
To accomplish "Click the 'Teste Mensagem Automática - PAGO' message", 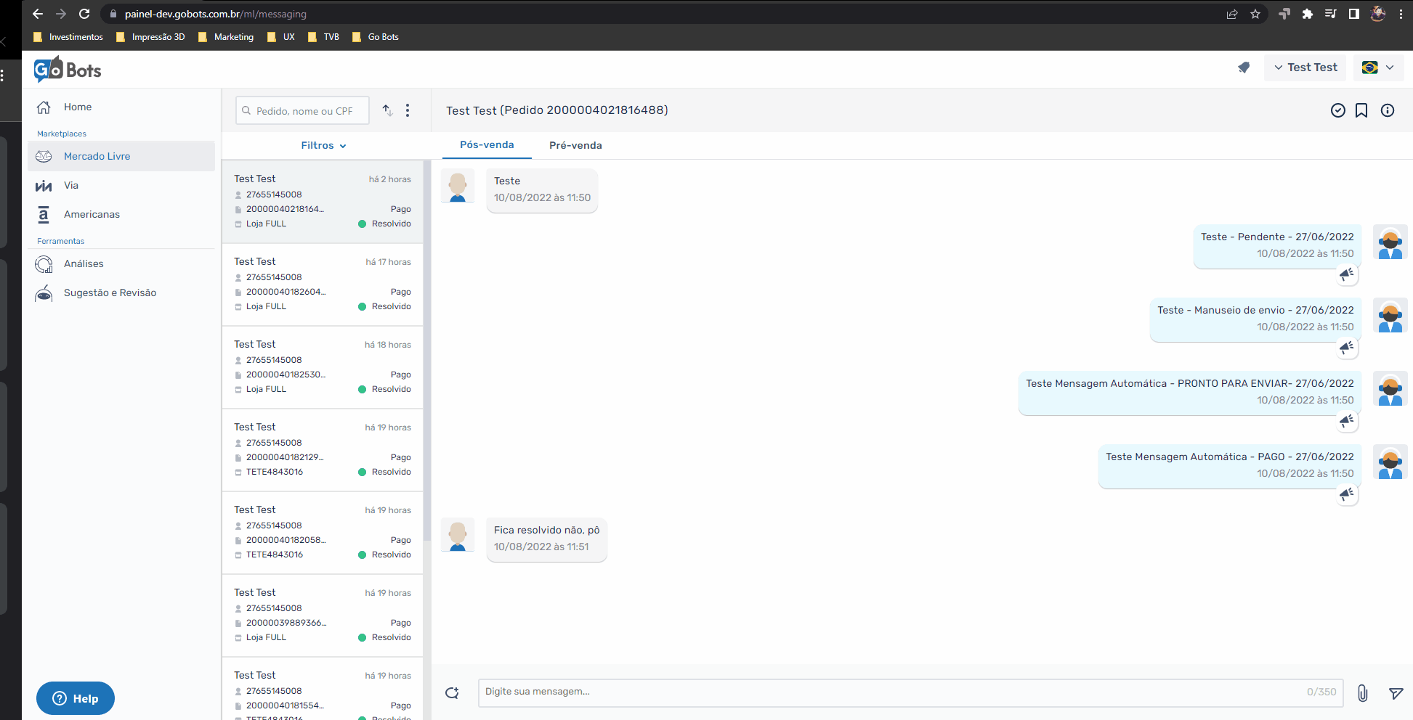I will 1229,465.
